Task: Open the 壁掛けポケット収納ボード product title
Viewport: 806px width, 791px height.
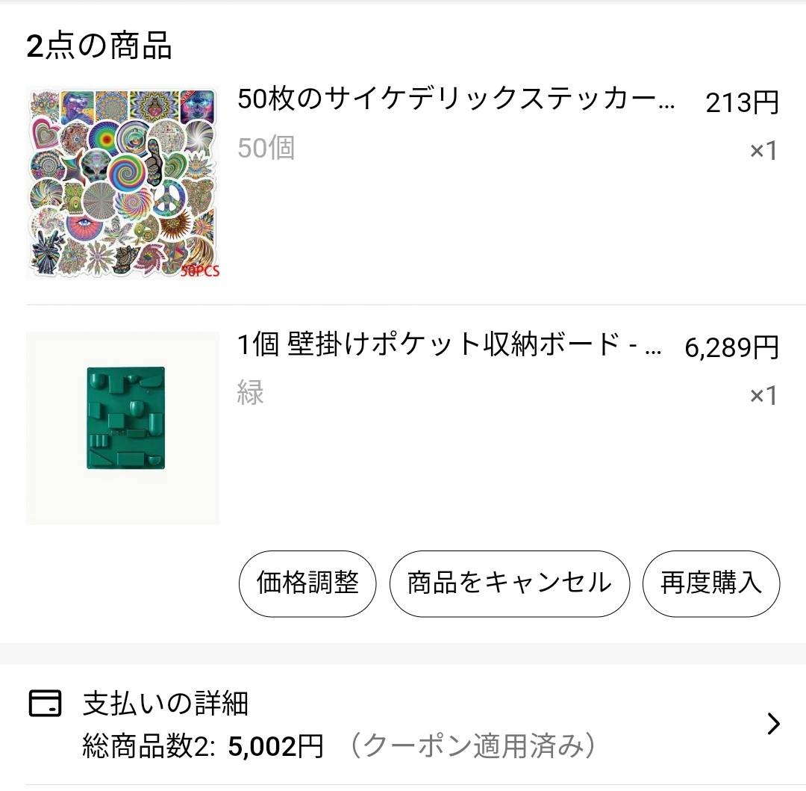Action: coord(449,345)
